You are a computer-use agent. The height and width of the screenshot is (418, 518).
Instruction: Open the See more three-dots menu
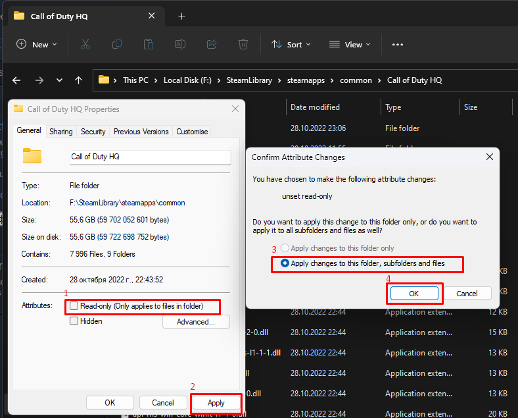[x=397, y=44]
